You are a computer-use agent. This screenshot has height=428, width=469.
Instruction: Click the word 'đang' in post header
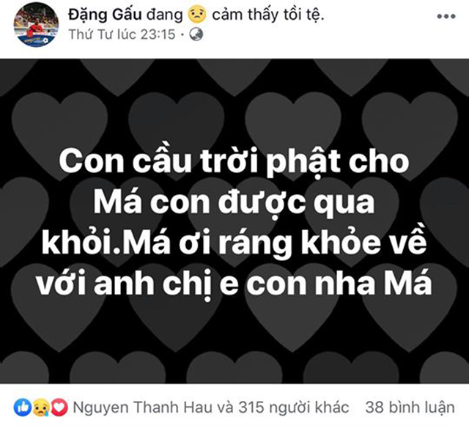coord(164,15)
